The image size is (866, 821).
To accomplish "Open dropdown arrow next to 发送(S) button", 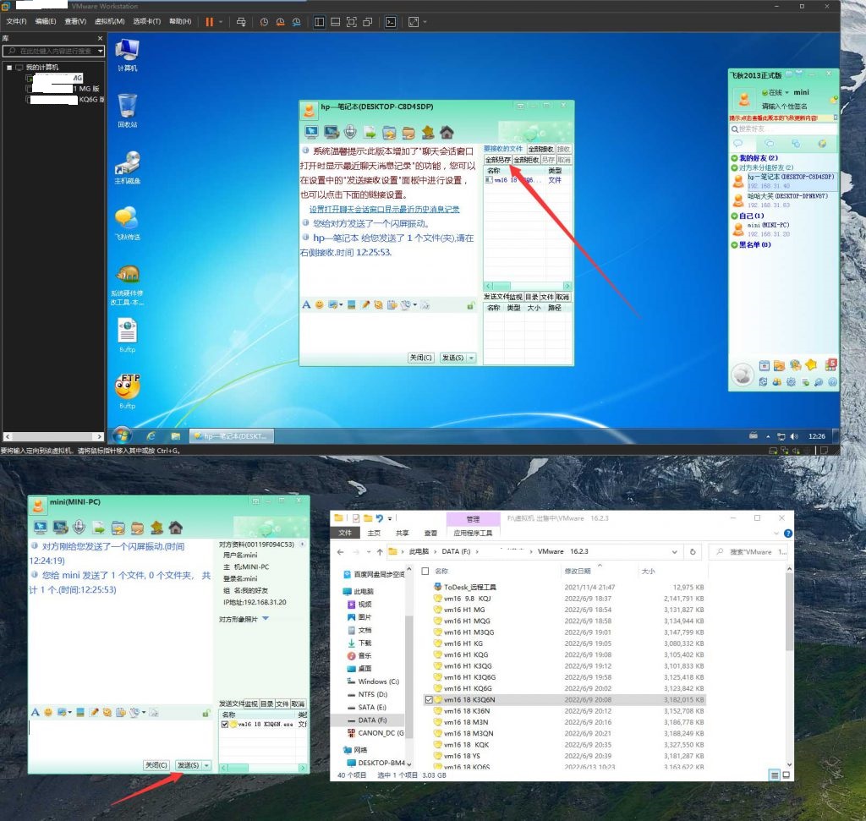I will [x=207, y=765].
